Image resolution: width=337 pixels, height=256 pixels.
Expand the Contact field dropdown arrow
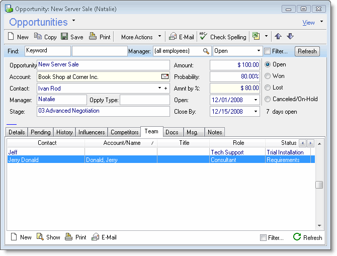point(159,89)
